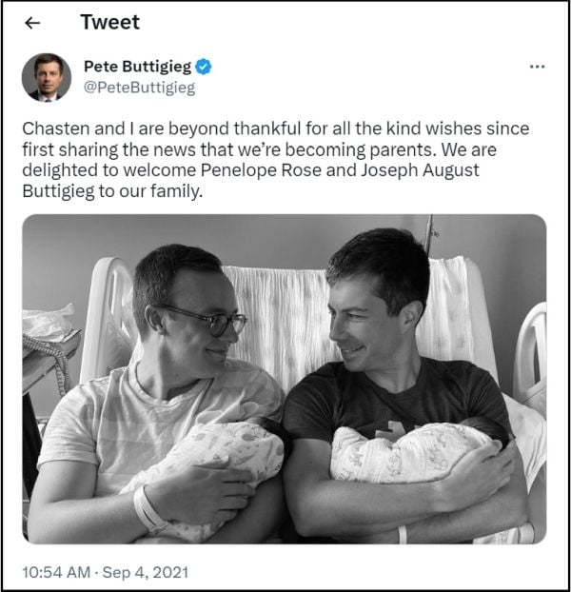Open the black-and-white hospital photo

tap(284, 379)
